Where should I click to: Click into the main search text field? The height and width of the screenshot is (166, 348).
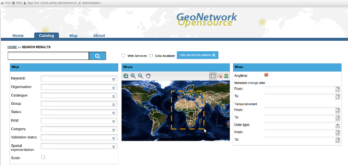[x=48, y=56]
